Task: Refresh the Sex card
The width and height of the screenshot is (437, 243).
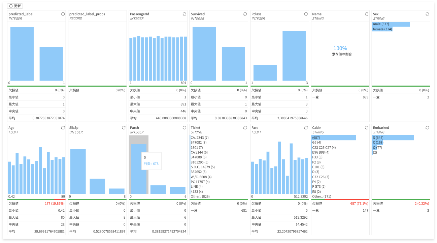Action: tap(427, 14)
